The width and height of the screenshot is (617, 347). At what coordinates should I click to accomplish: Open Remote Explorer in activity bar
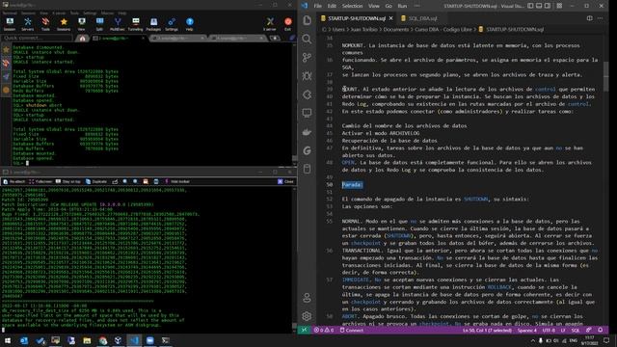click(307, 114)
